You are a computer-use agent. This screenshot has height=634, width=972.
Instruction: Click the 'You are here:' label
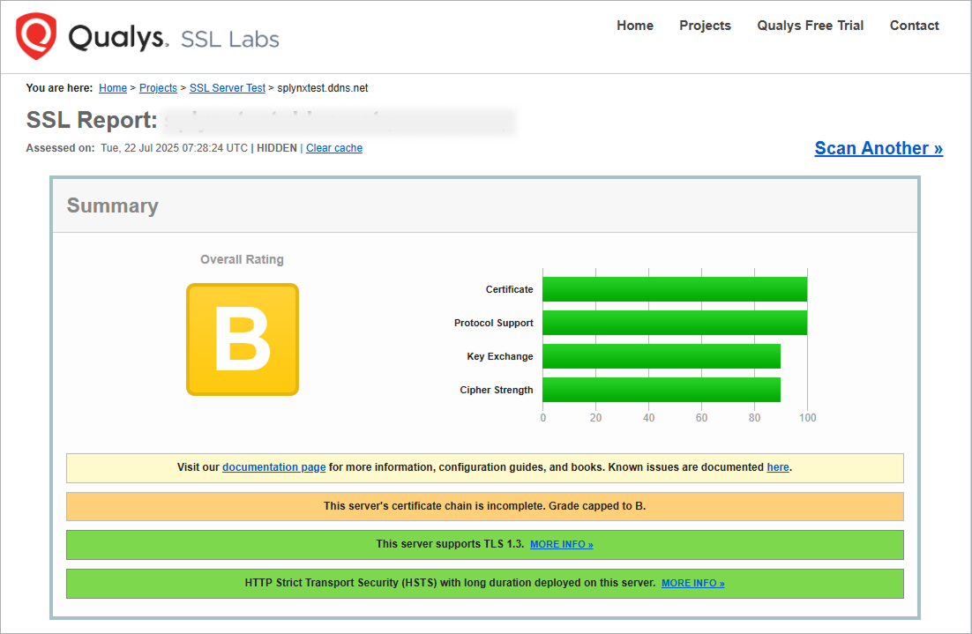pyautogui.click(x=59, y=88)
